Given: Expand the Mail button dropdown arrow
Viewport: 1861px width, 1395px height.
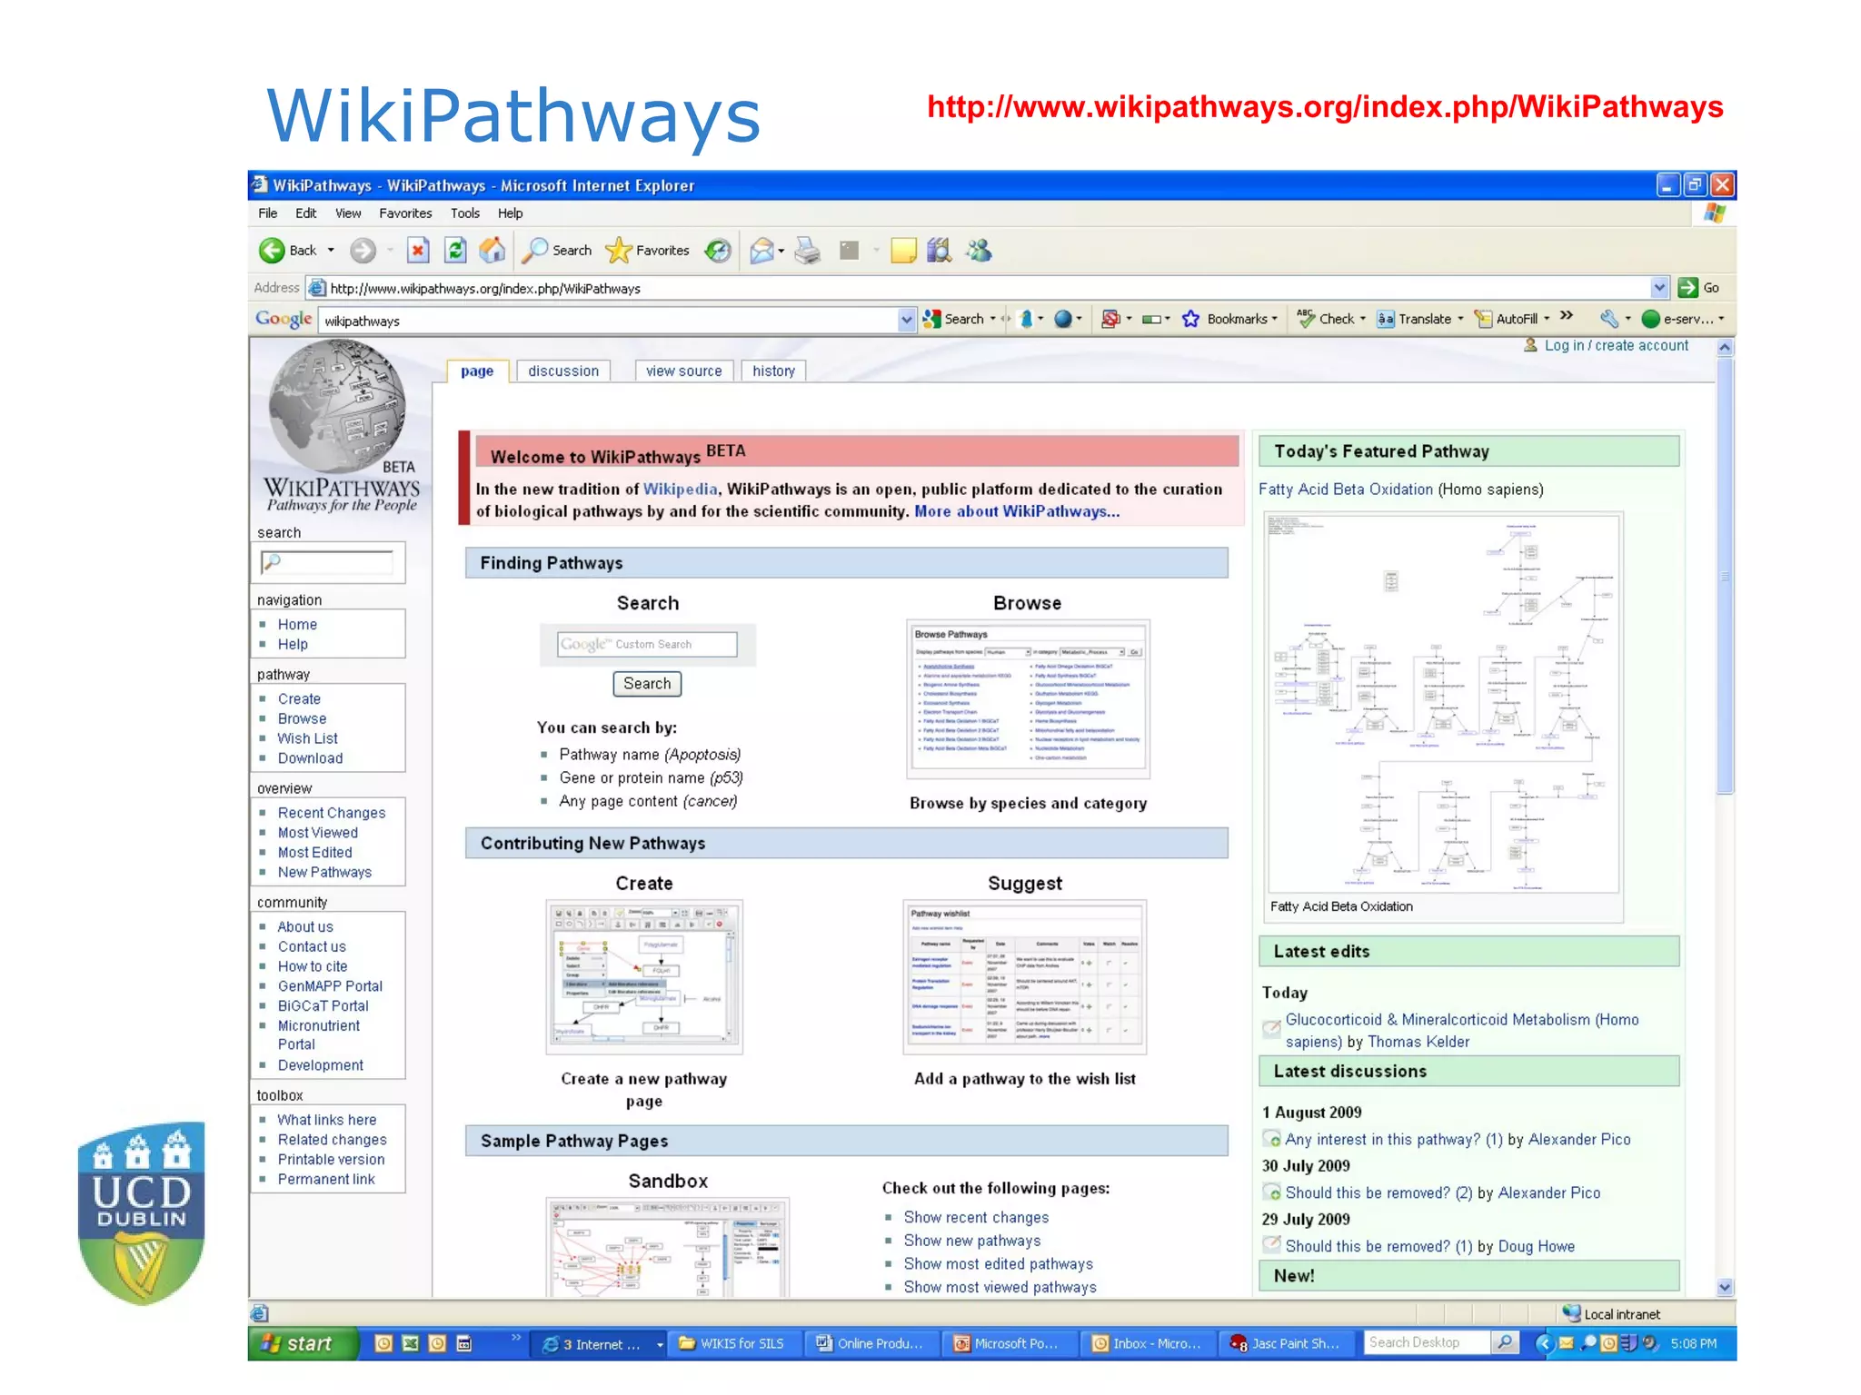Looking at the screenshot, I should click(781, 251).
